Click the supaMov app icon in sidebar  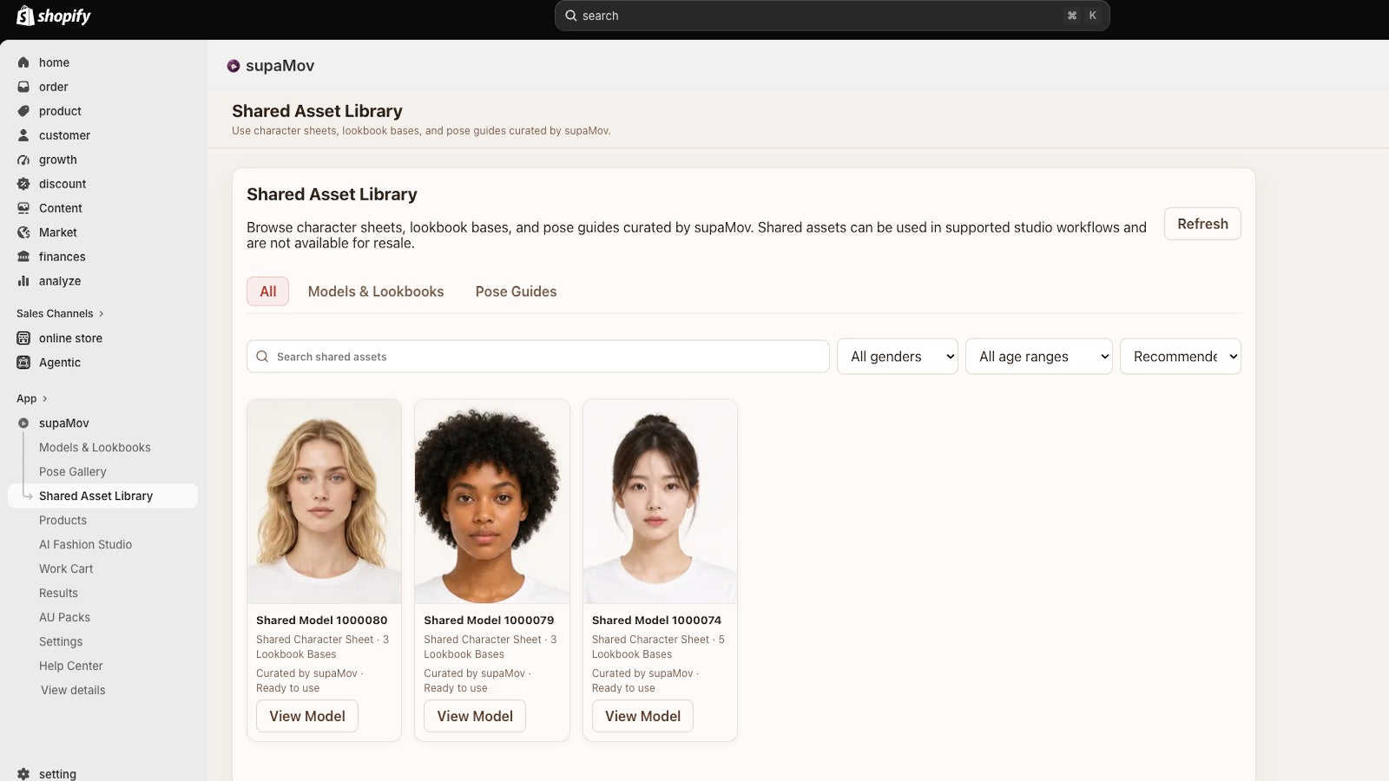pyautogui.click(x=23, y=423)
